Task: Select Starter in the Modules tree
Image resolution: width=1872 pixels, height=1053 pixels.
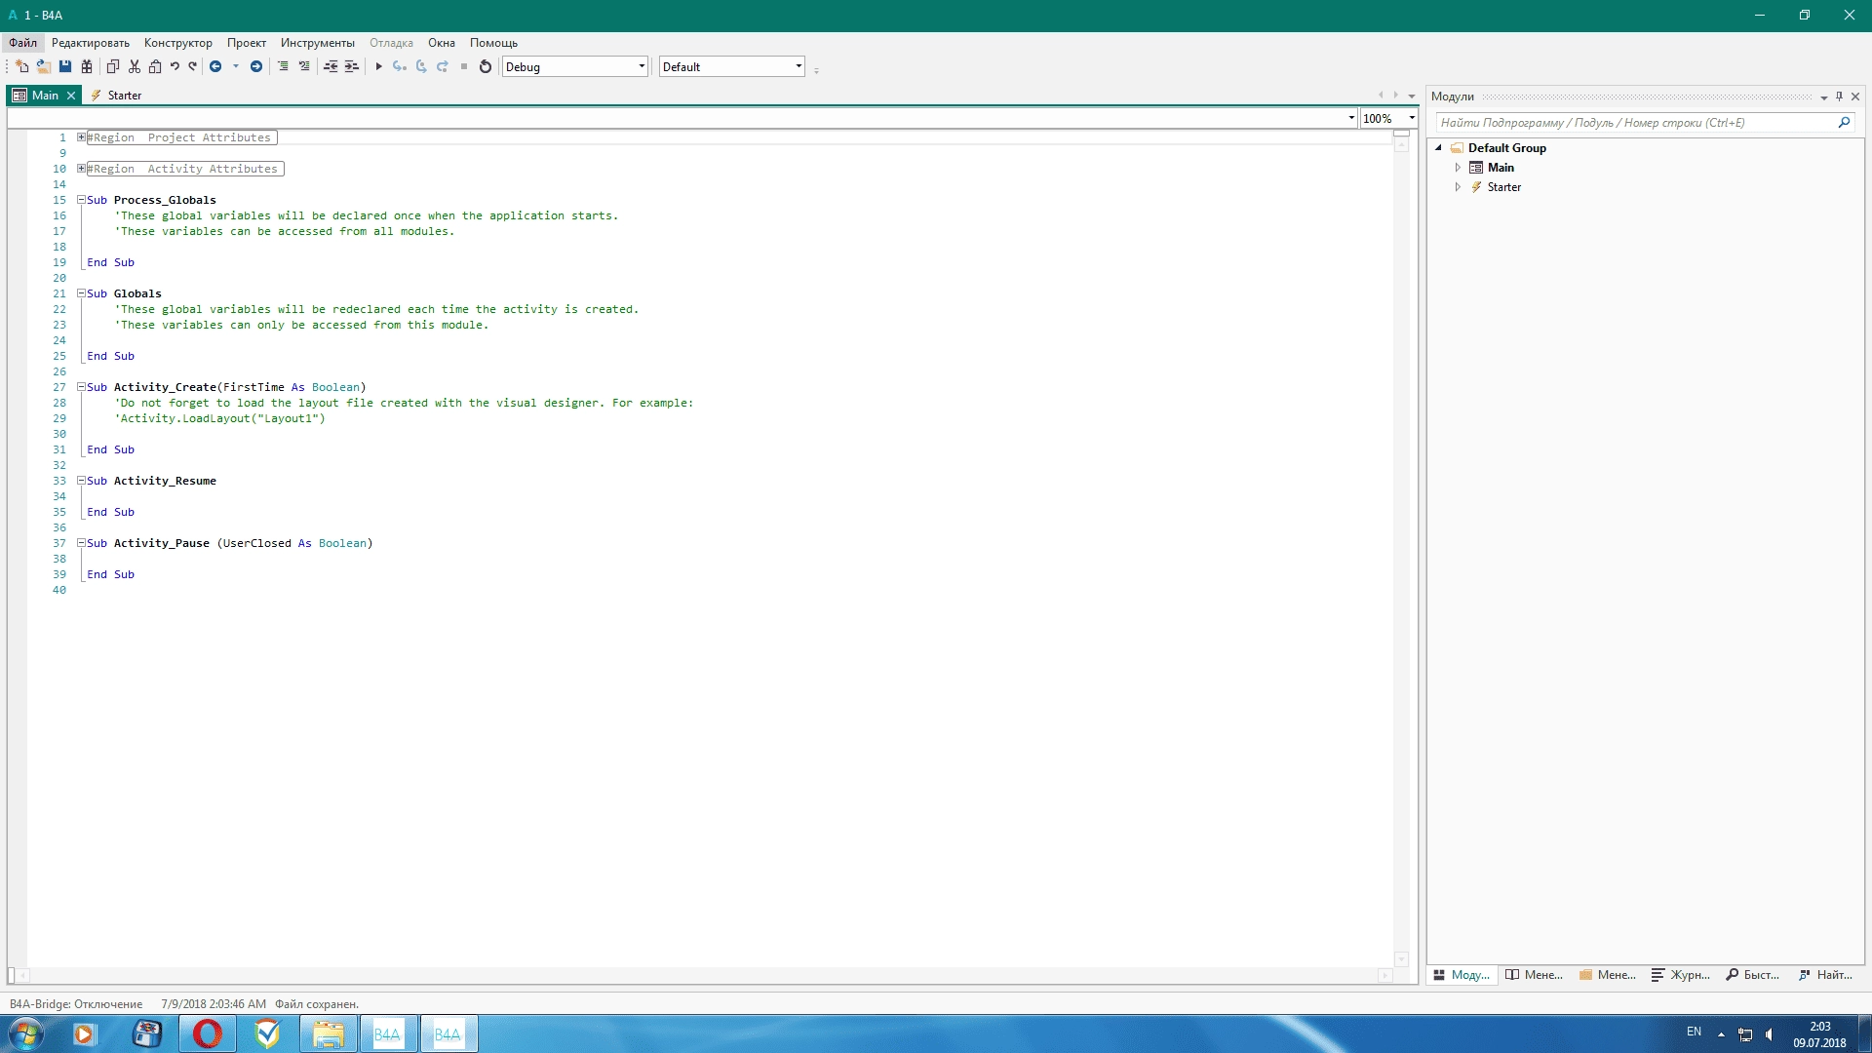Action: 1503,187
